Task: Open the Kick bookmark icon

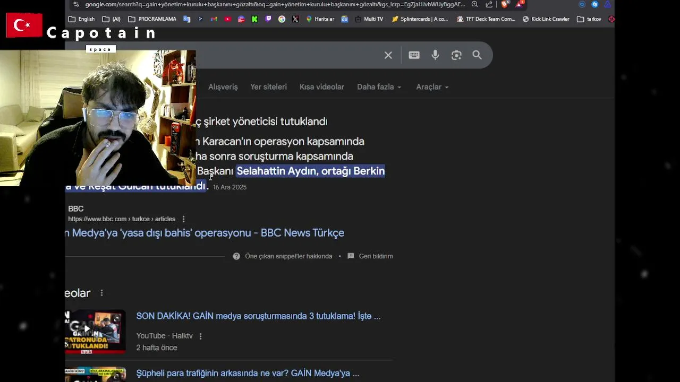Action: pos(254,19)
